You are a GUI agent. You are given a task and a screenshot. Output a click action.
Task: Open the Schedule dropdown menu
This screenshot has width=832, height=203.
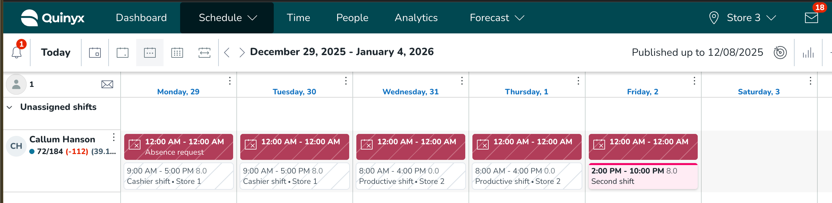point(227,18)
